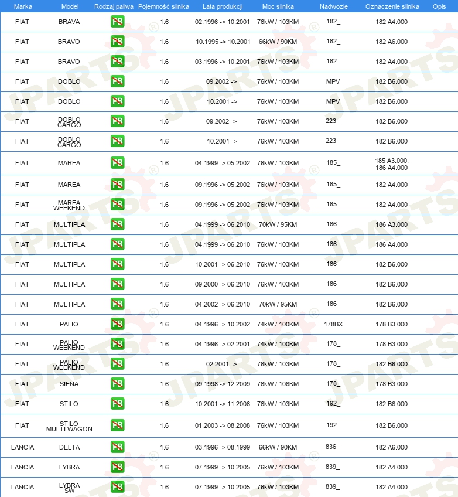The width and height of the screenshot is (458, 497).
Task: Click the '66kW / 90KM' cell in the BRAVO row
Action: pos(278,42)
